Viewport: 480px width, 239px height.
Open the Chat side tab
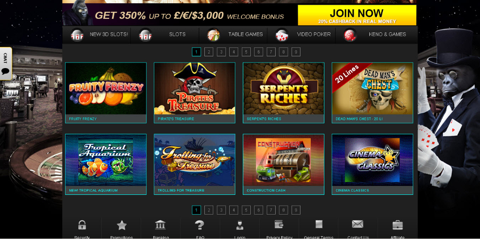[6, 63]
